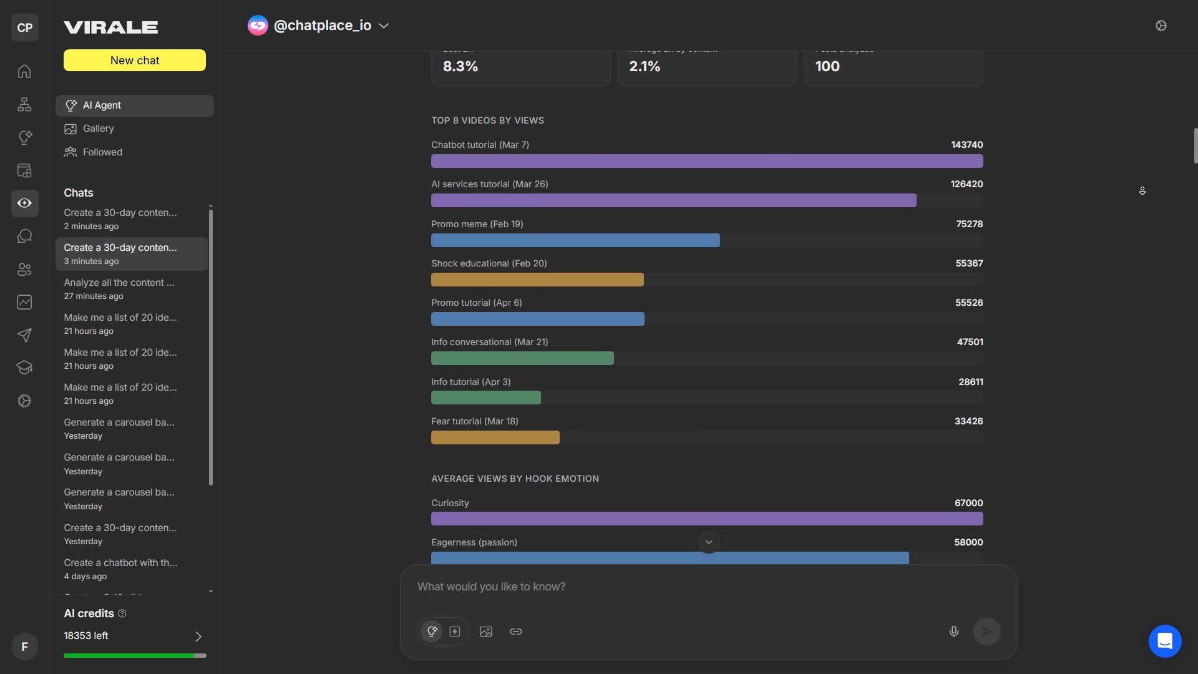Toggle the sparkle generate option in composer

455,632
